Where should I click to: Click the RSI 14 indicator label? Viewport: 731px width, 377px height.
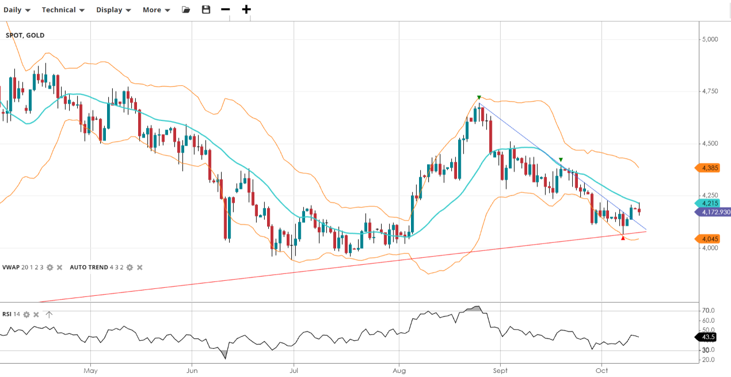click(11, 315)
